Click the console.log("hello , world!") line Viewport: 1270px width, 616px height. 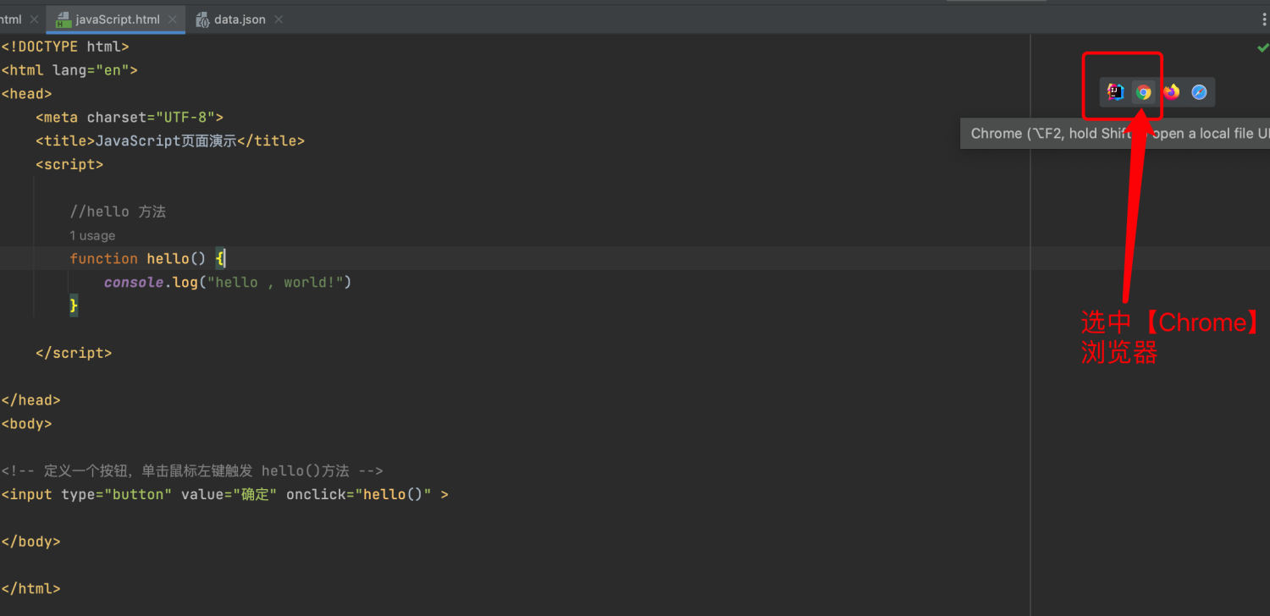228,282
